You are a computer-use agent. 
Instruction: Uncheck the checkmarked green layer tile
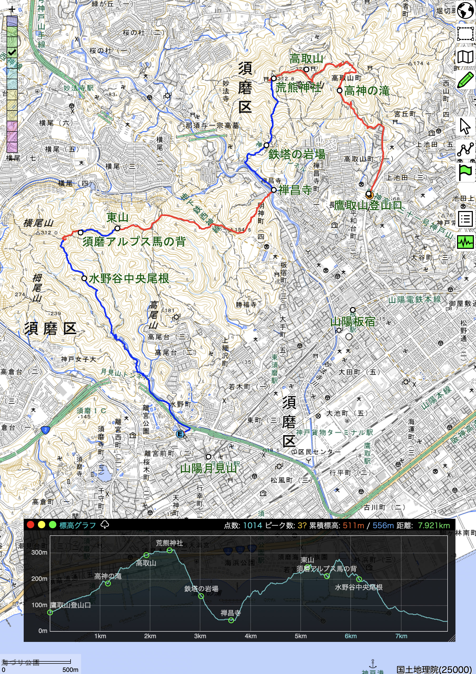[x=12, y=53]
